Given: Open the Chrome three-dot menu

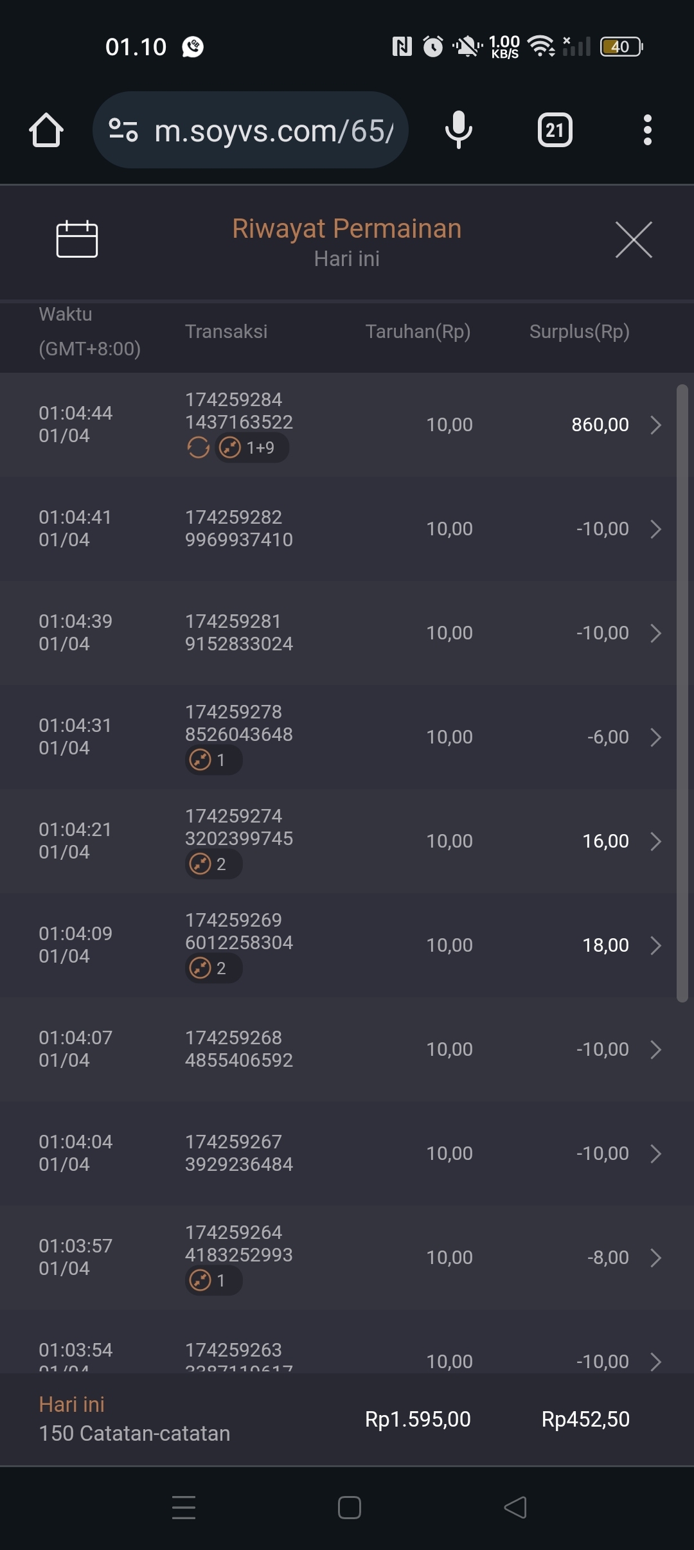Looking at the screenshot, I should coord(647,130).
